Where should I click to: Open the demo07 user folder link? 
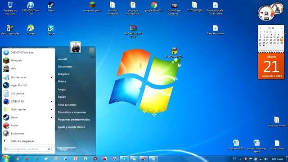[x=63, y=59]
